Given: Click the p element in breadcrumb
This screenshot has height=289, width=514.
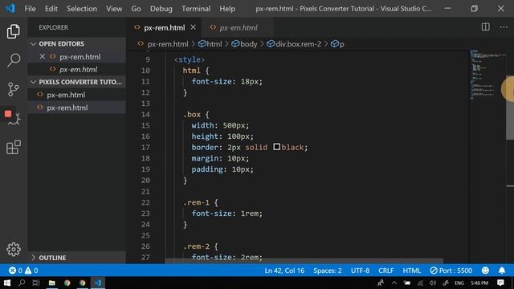Looking at the screenshot, I should coord(337,44).
